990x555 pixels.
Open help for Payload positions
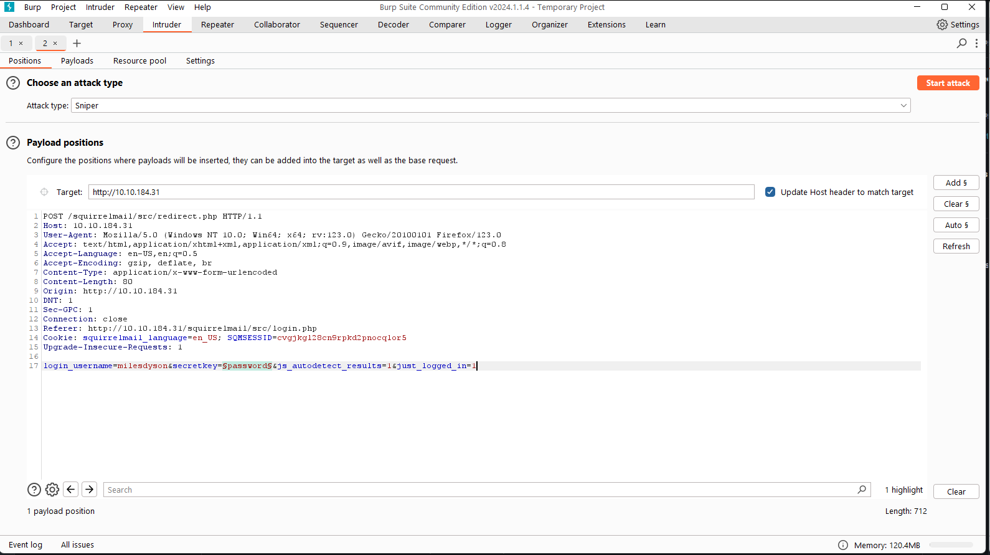point(13,143)
